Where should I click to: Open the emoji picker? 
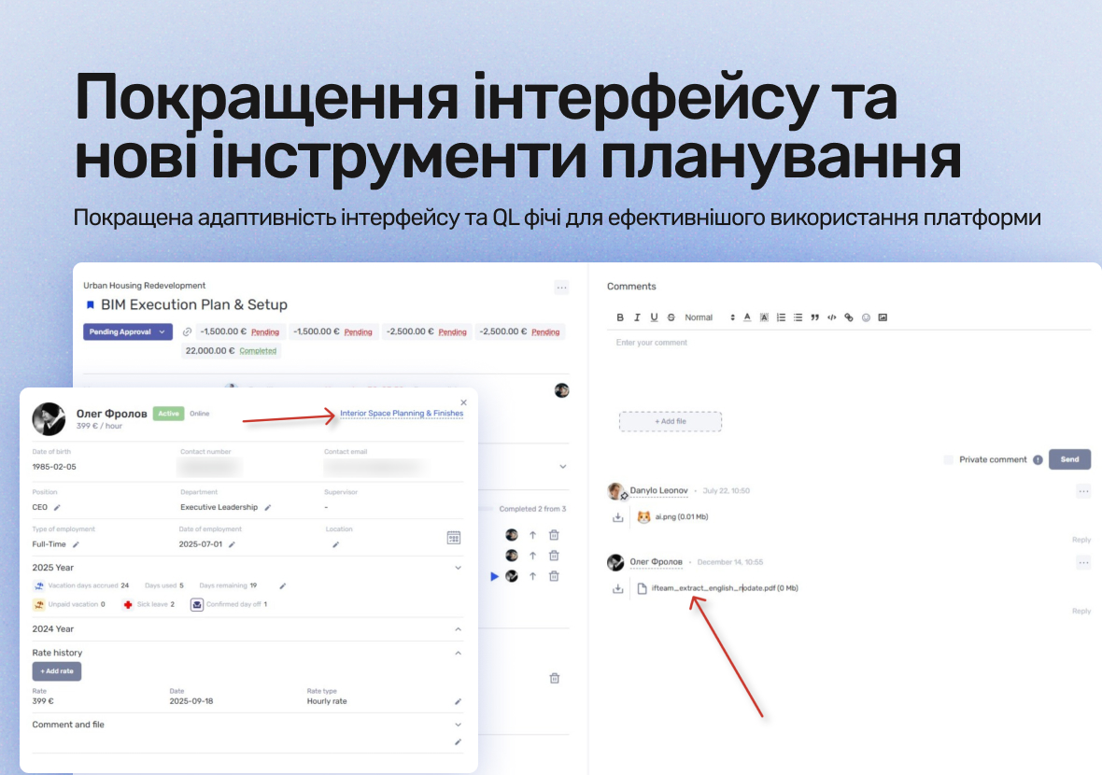pos(866,317)
